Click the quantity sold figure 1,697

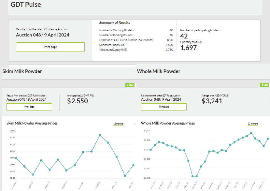tap(188, 48)
